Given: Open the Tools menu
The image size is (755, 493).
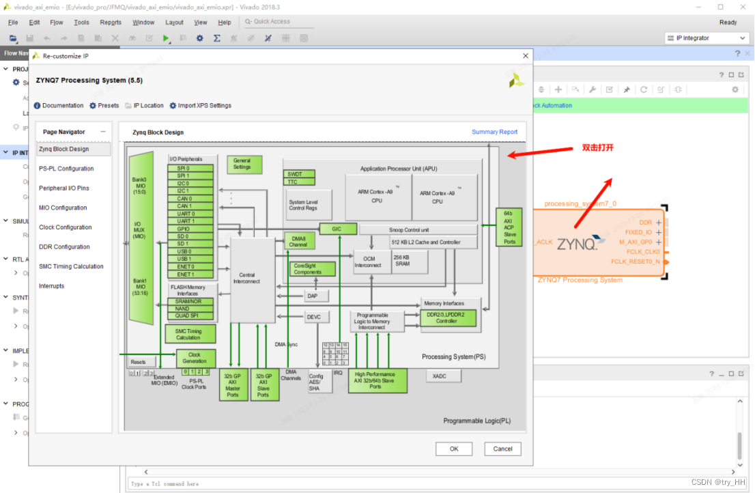Looking at the screenshot, I should (81, 22).
